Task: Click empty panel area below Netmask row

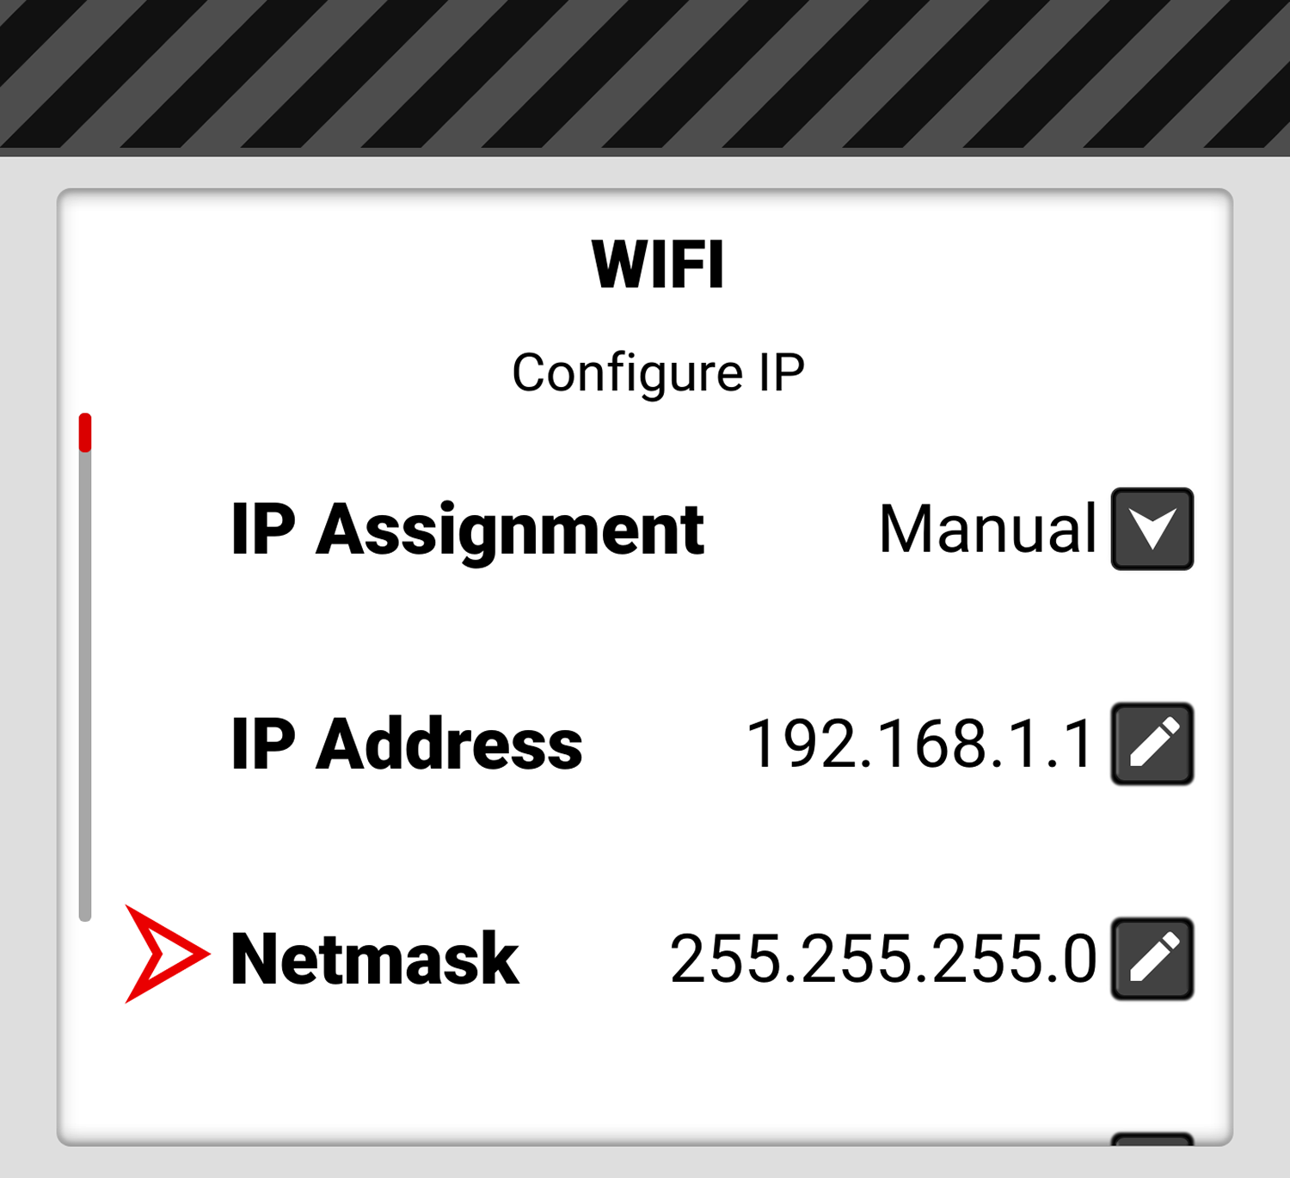Action: (645, 1075)
